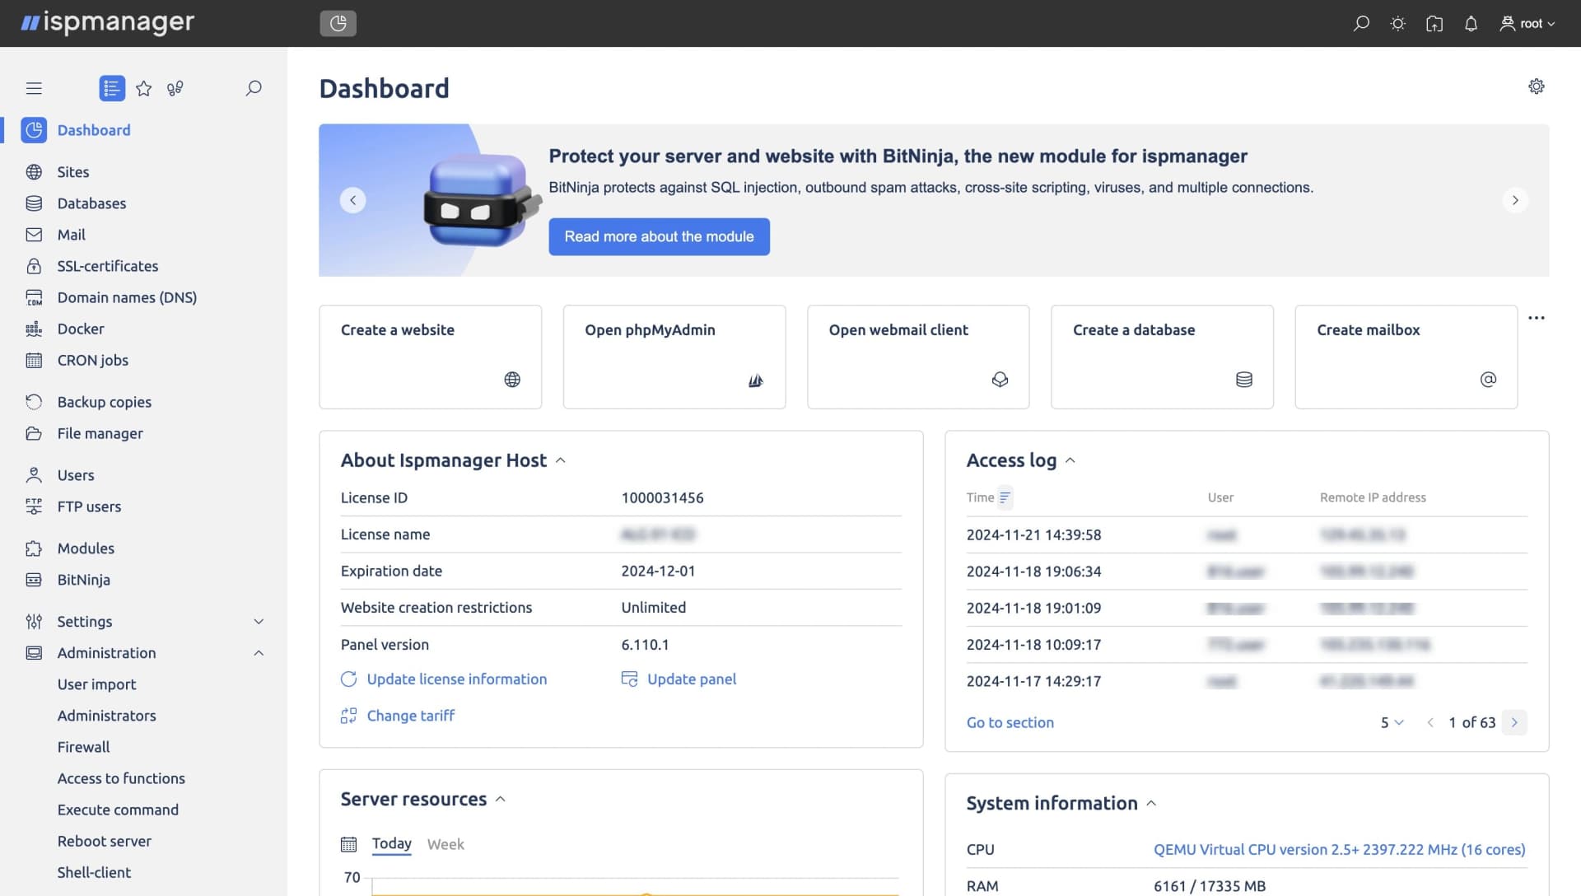Click the next page arrow in Access log pagination

pyautogui.click(x=1515, y=722)
